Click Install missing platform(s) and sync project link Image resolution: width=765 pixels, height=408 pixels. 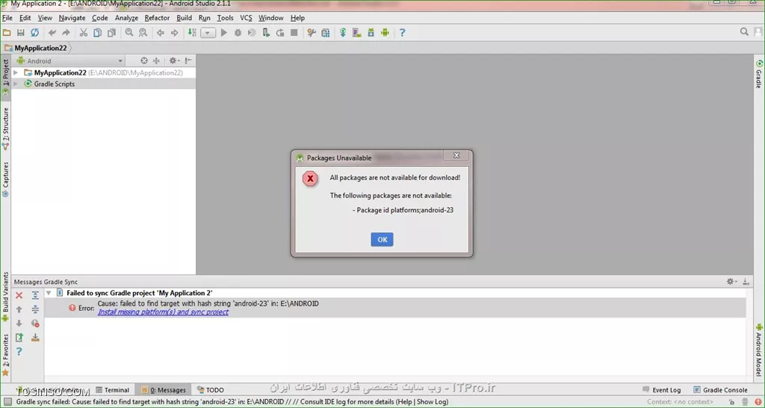click(163, 312)
